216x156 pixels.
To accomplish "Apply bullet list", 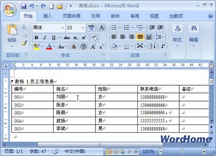I will [x=114, y=28].
